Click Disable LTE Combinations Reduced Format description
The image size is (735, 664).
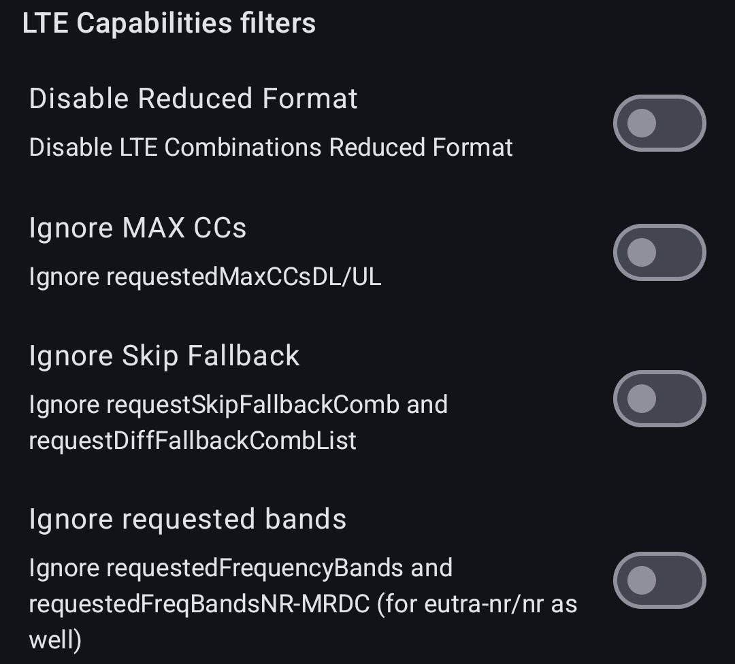(271, 148)
